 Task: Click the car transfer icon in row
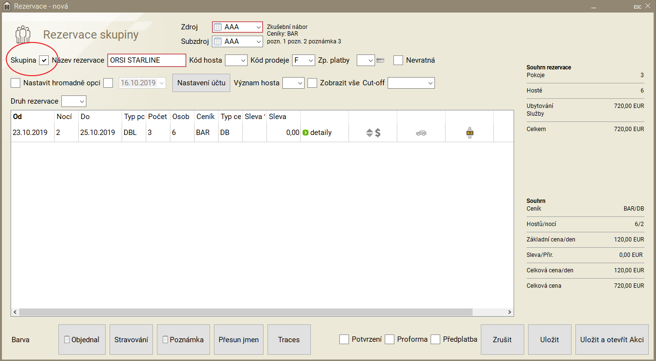(421, 133)
